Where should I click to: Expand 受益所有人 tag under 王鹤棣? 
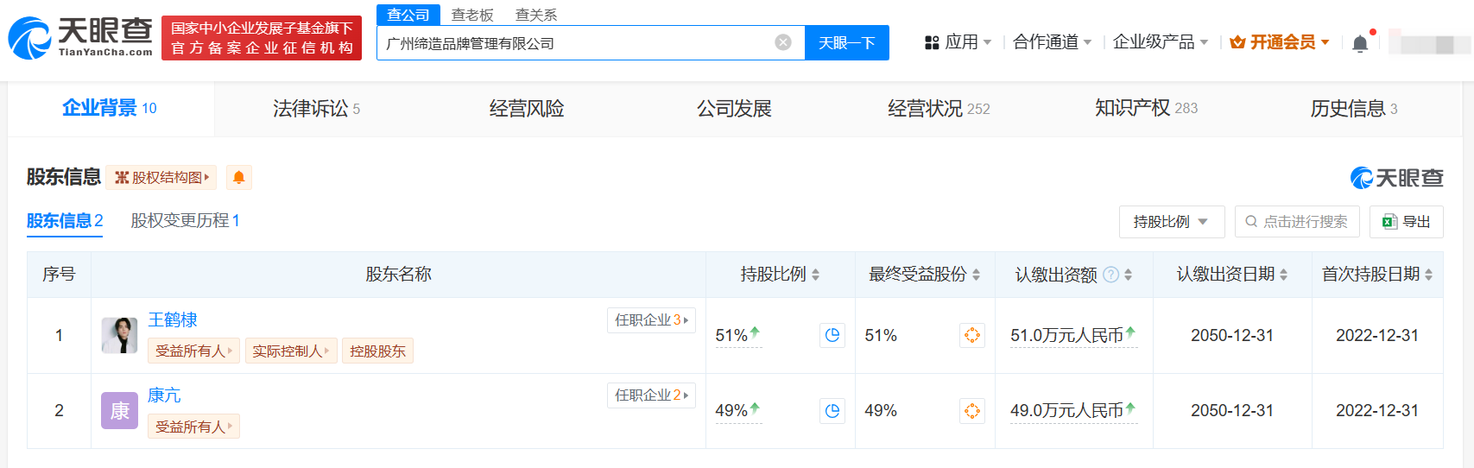pyautogui.click(x=194, y=351)
